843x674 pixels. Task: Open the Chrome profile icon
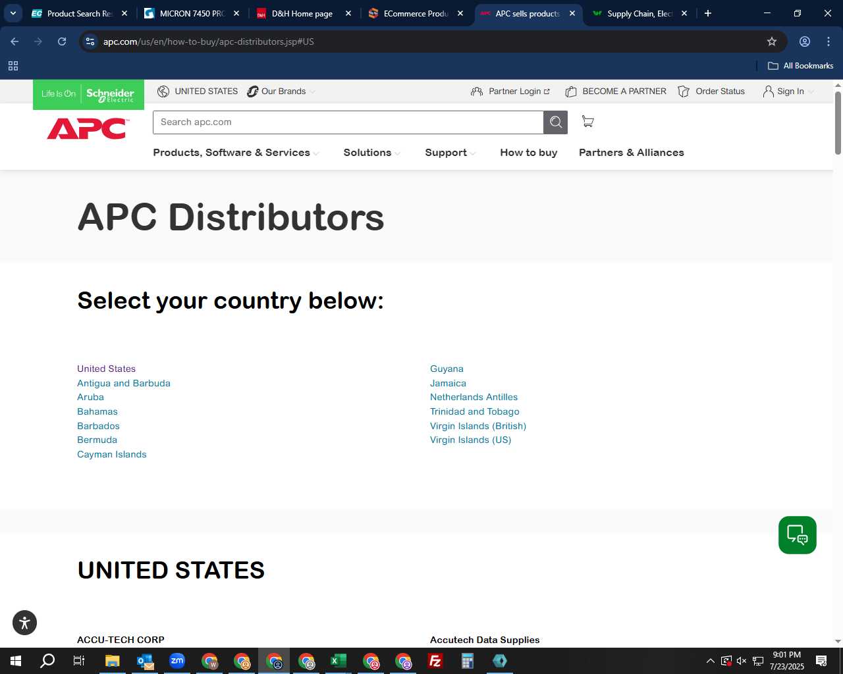point(804,41)
